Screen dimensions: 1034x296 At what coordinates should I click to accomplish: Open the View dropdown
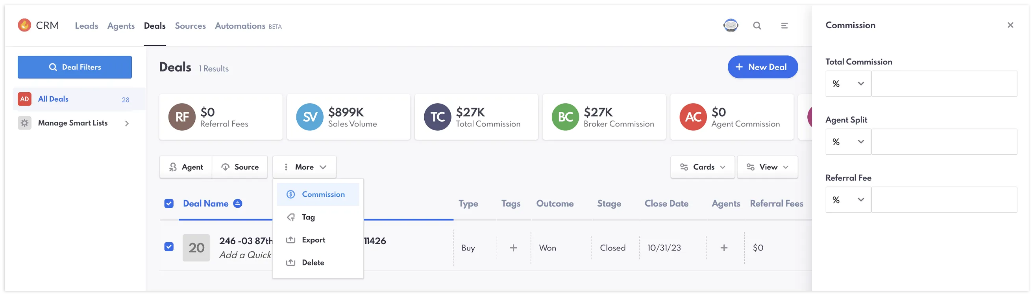point(768,167)
